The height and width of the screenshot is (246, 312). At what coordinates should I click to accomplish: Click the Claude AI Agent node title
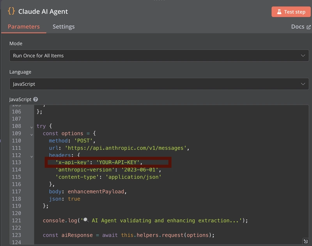point(43,12)
